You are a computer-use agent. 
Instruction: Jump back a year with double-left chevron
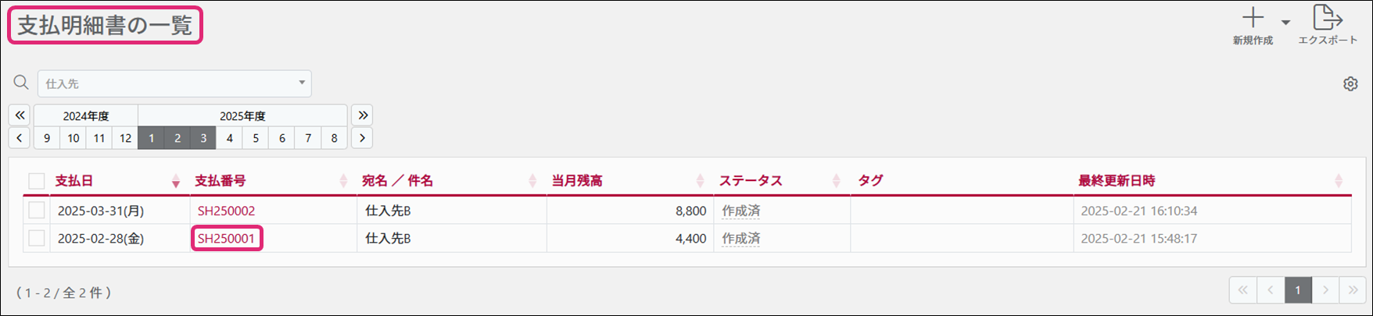click(x=20, y=115)
